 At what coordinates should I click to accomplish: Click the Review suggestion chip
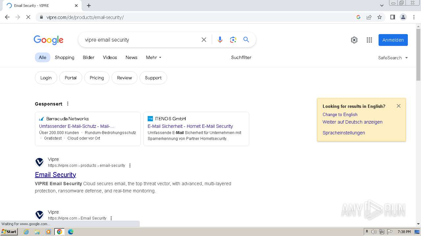[124, 78]
